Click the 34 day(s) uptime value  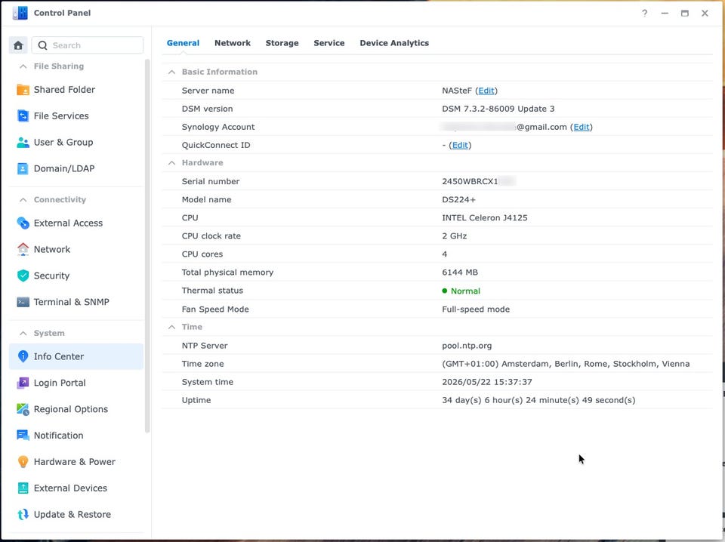(538, 401)
